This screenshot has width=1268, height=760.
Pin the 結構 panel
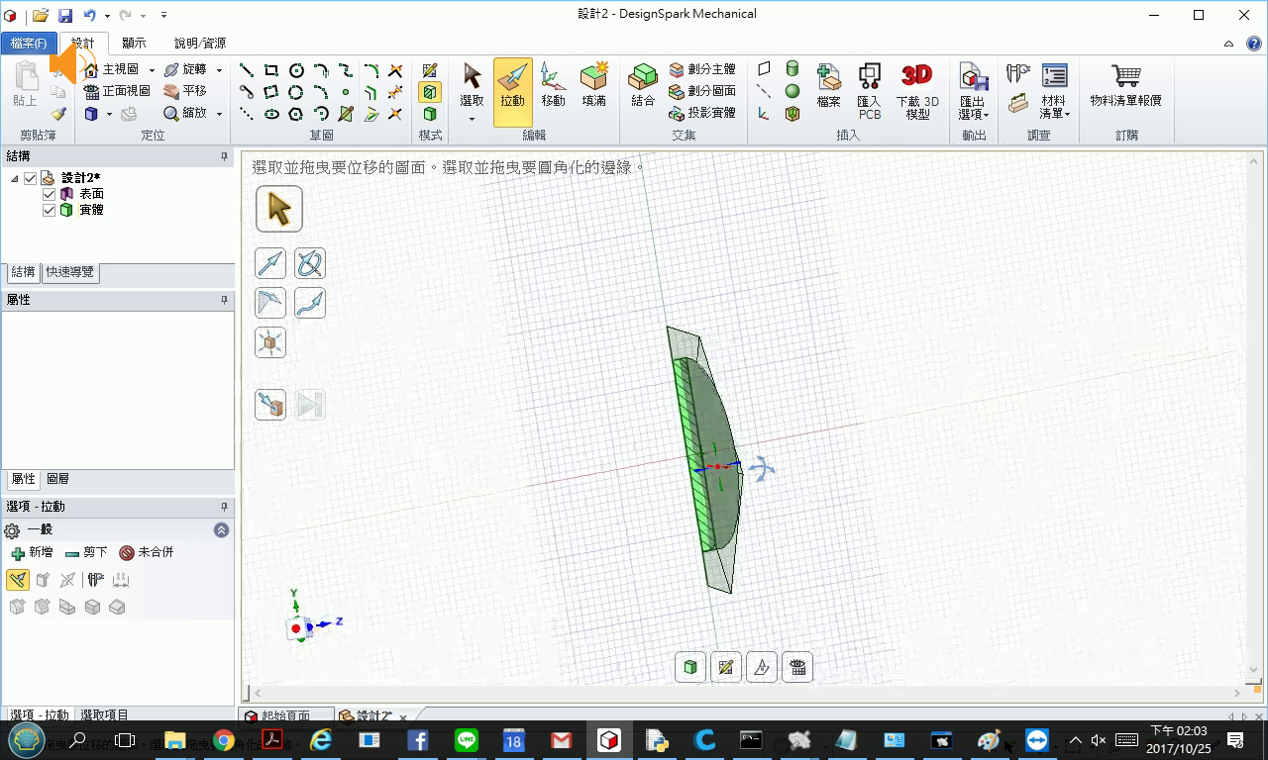[x=224, y=156]
